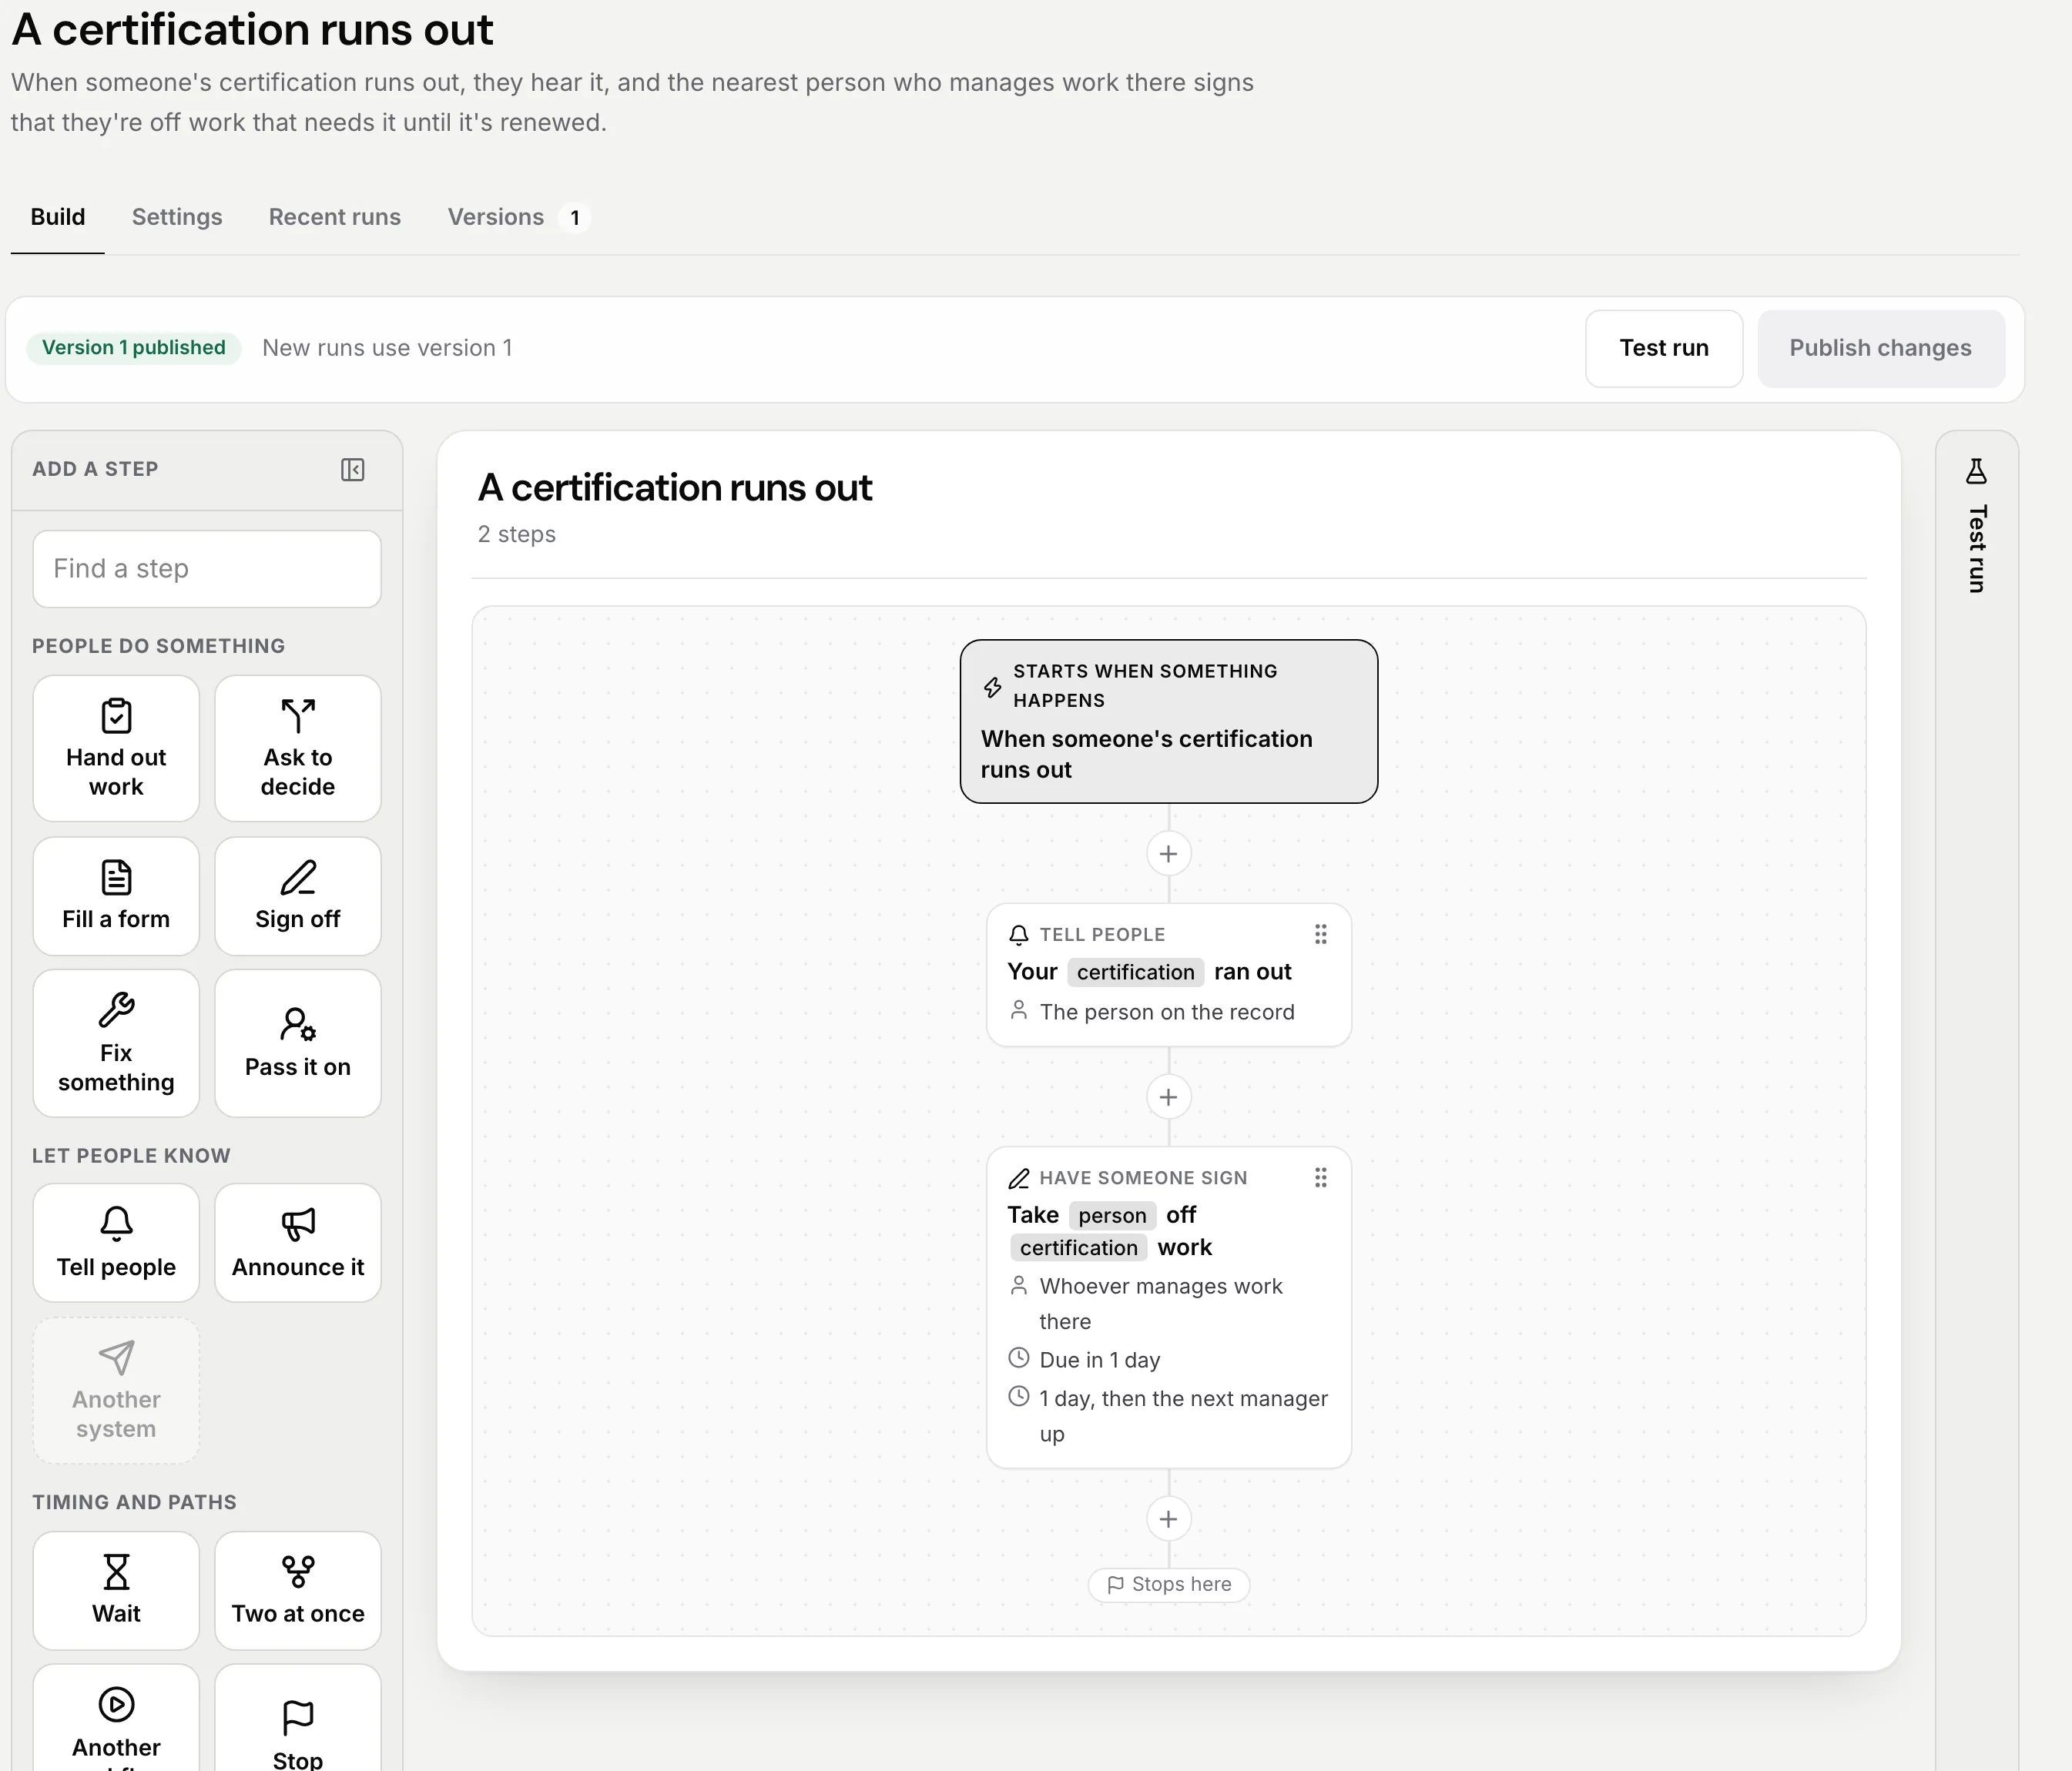
Task: Click 'Due in 1 day' text
Action: pos(1100,1361)
